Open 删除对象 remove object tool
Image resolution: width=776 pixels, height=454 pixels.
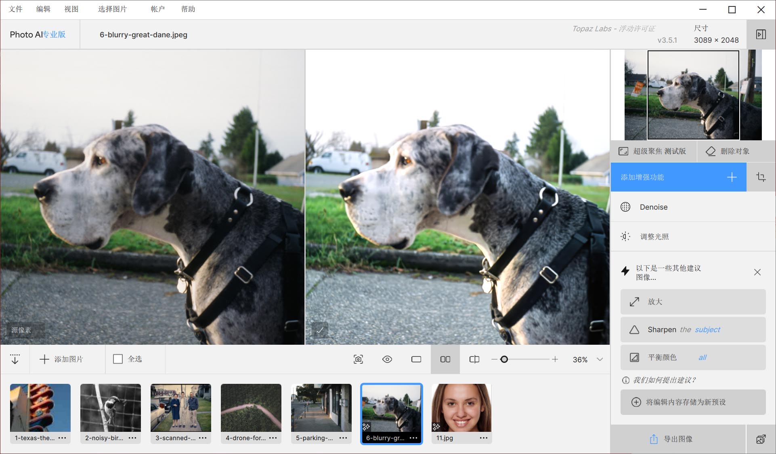(x=736, y=151)
